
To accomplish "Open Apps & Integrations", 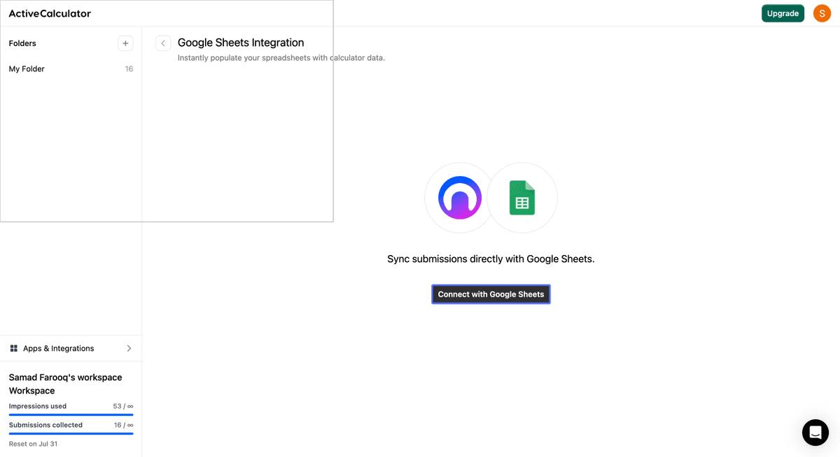I will [x=71, y=348].
